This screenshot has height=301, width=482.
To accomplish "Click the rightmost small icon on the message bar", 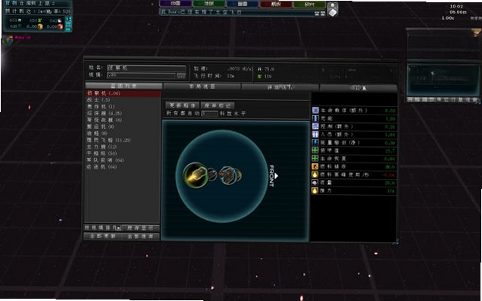I will click(x=322, y=13).
